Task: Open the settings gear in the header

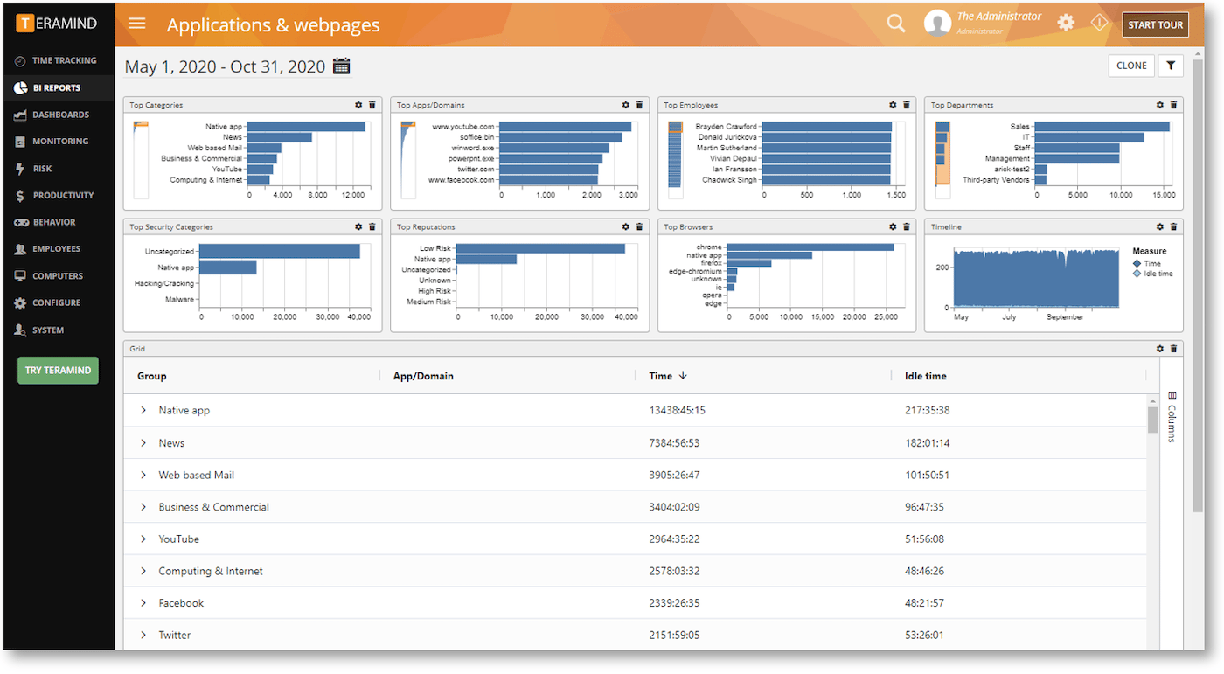Action: [x=1066, y=22]
